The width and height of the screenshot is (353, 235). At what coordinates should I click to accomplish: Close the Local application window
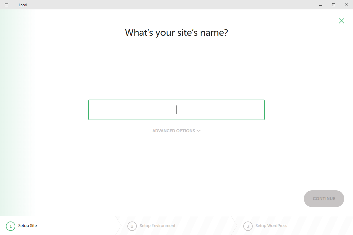point(347,5)
